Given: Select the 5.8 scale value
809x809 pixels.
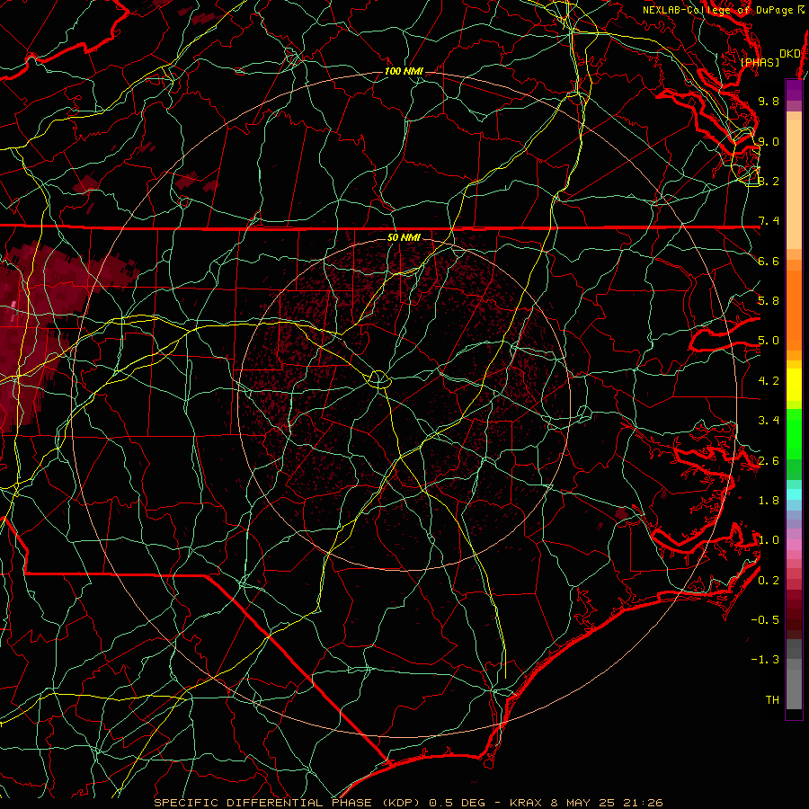Looking at the screenshot, I should (769, 301).
